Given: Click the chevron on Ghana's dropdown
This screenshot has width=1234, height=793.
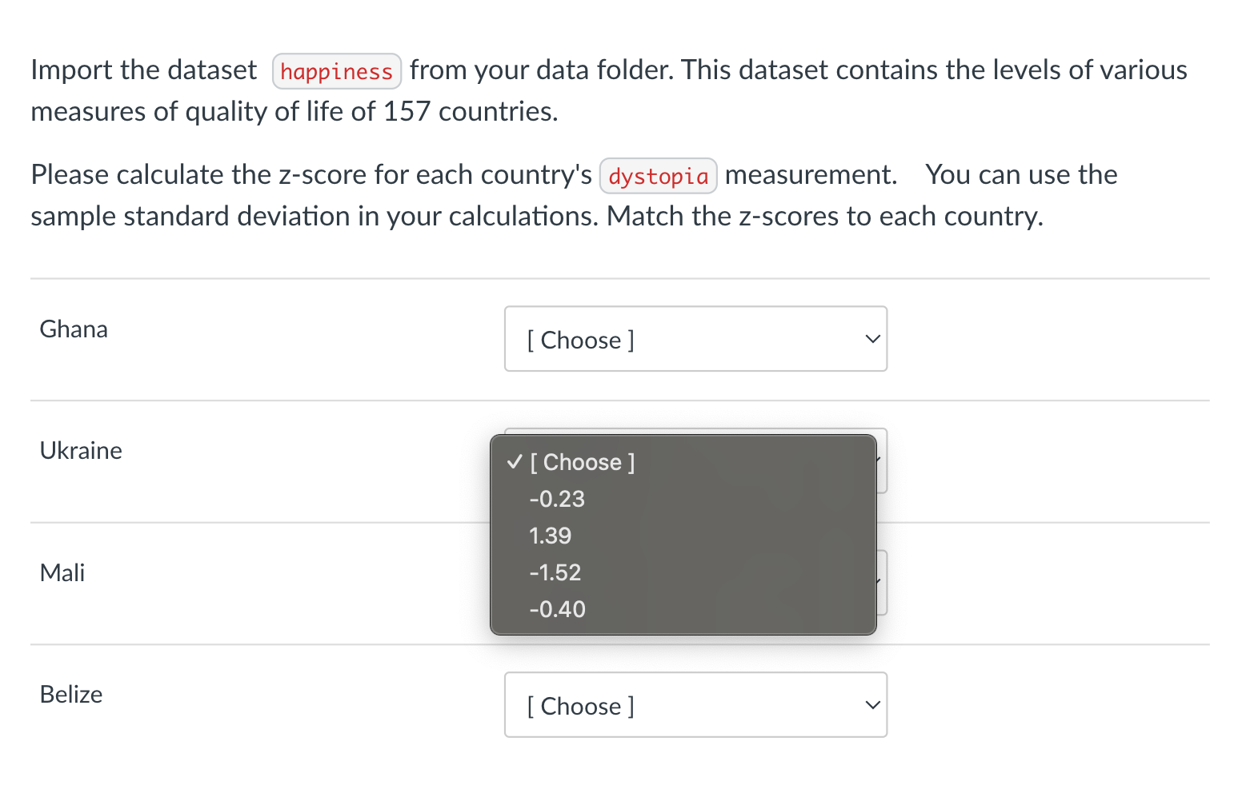Looking at the screenshot, I should click(871, 339).
